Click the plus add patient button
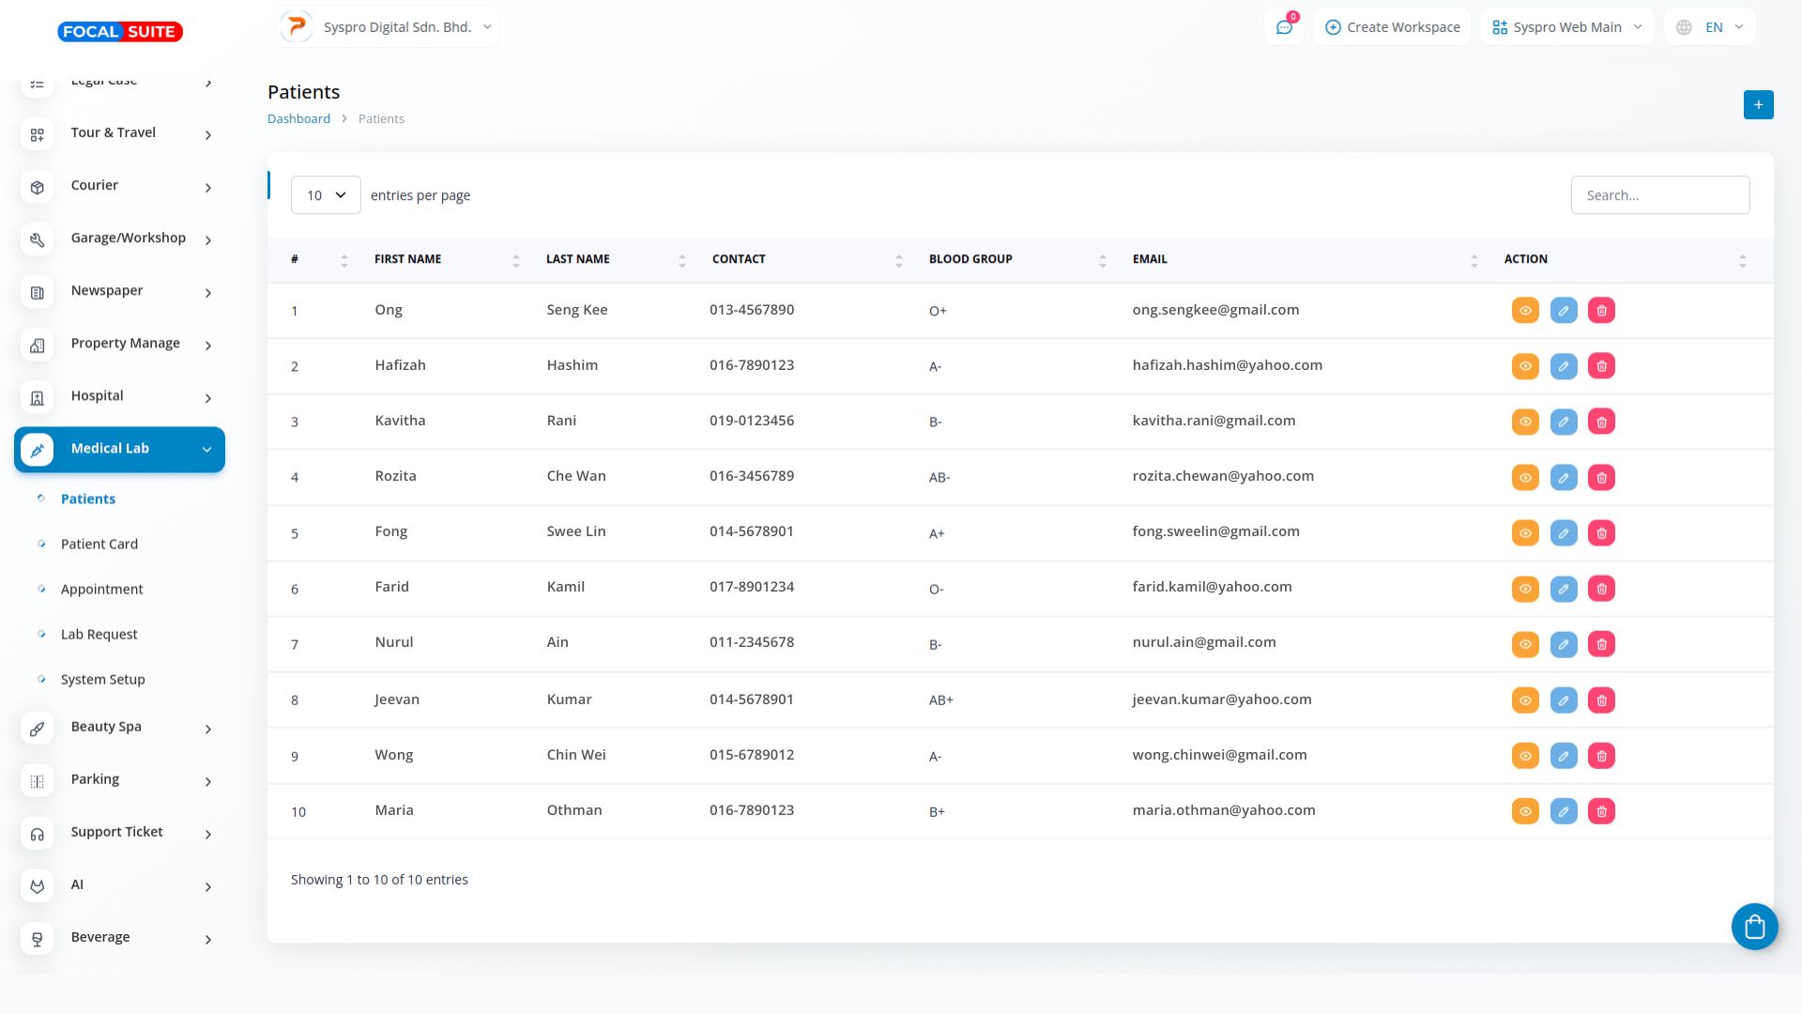 pos(1758,105)
